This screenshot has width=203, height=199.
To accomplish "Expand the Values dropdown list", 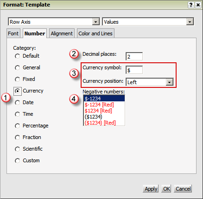I will click(190, 22).
